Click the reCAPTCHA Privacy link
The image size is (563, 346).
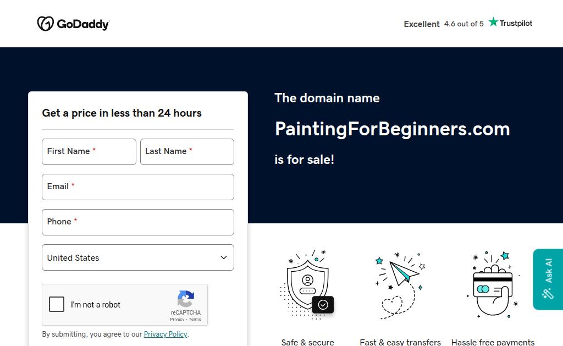[x=177, y=320]
